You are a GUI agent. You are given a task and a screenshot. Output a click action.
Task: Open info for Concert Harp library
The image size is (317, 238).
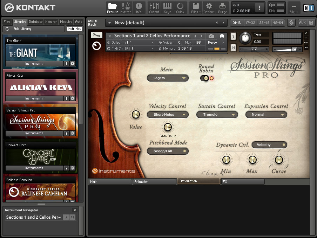coord(67,168)
